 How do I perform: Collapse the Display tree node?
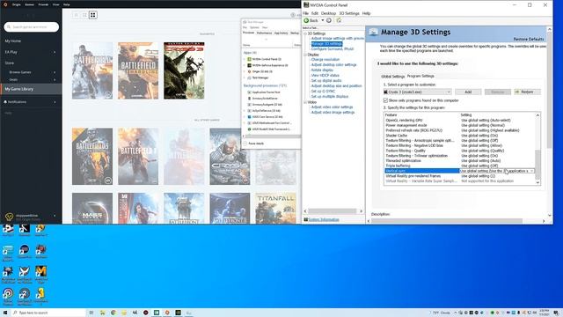[x=305, y=55]
